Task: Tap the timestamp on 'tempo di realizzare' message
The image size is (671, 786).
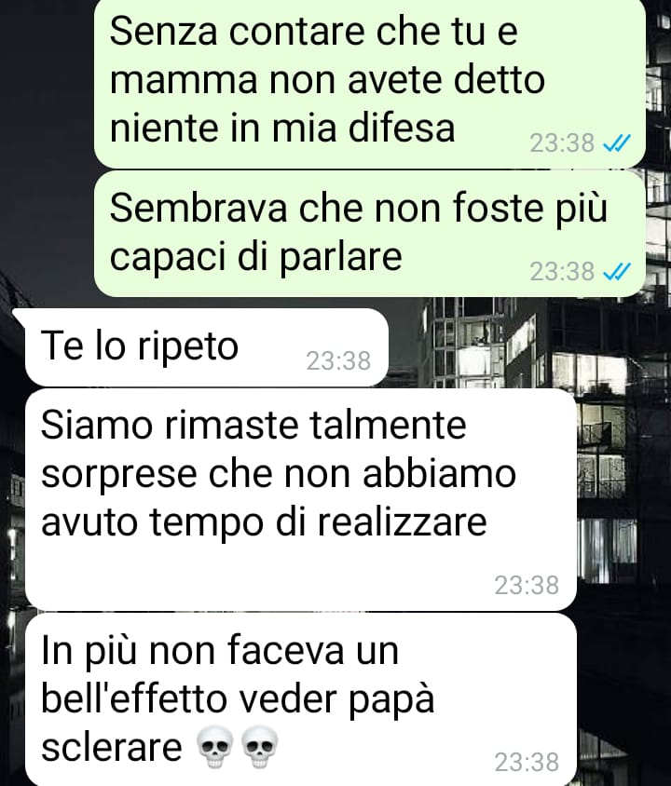Action: click(x=527, y=585)
